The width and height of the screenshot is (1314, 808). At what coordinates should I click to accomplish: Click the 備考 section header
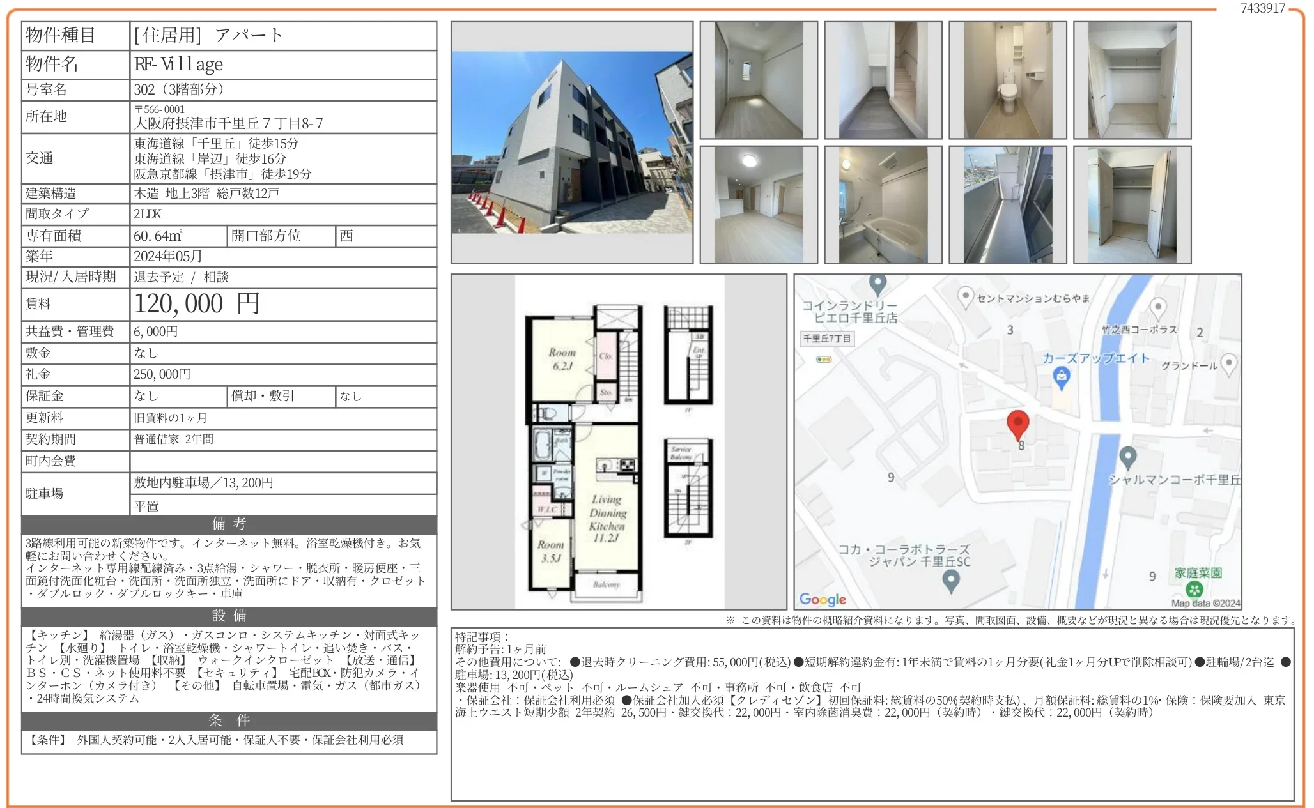[229, 524]
